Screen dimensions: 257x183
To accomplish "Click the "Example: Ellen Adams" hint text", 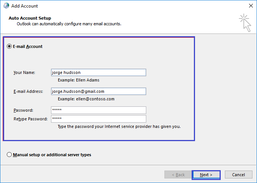I will click(79, 80).
